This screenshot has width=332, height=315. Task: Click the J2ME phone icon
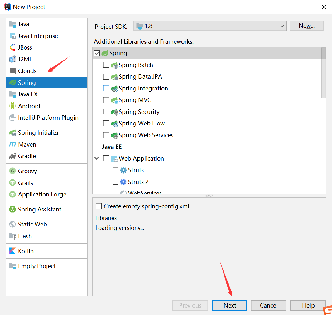coord(13,59)
